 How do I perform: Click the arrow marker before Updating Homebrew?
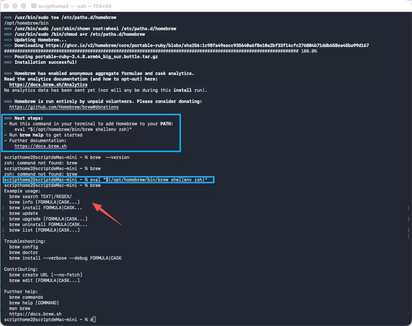8,40
